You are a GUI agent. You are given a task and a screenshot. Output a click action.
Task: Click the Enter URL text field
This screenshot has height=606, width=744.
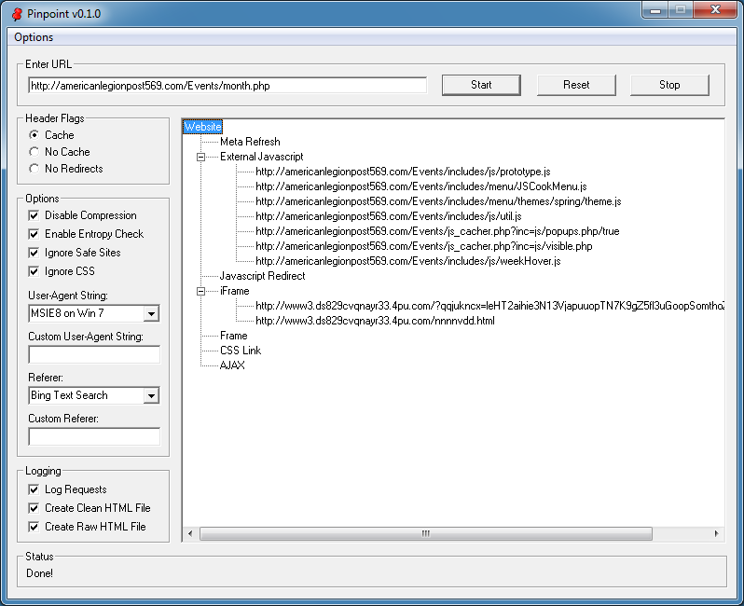(227, 85)
